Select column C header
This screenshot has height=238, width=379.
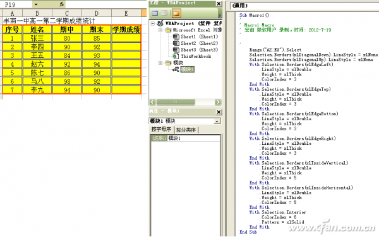67,13
